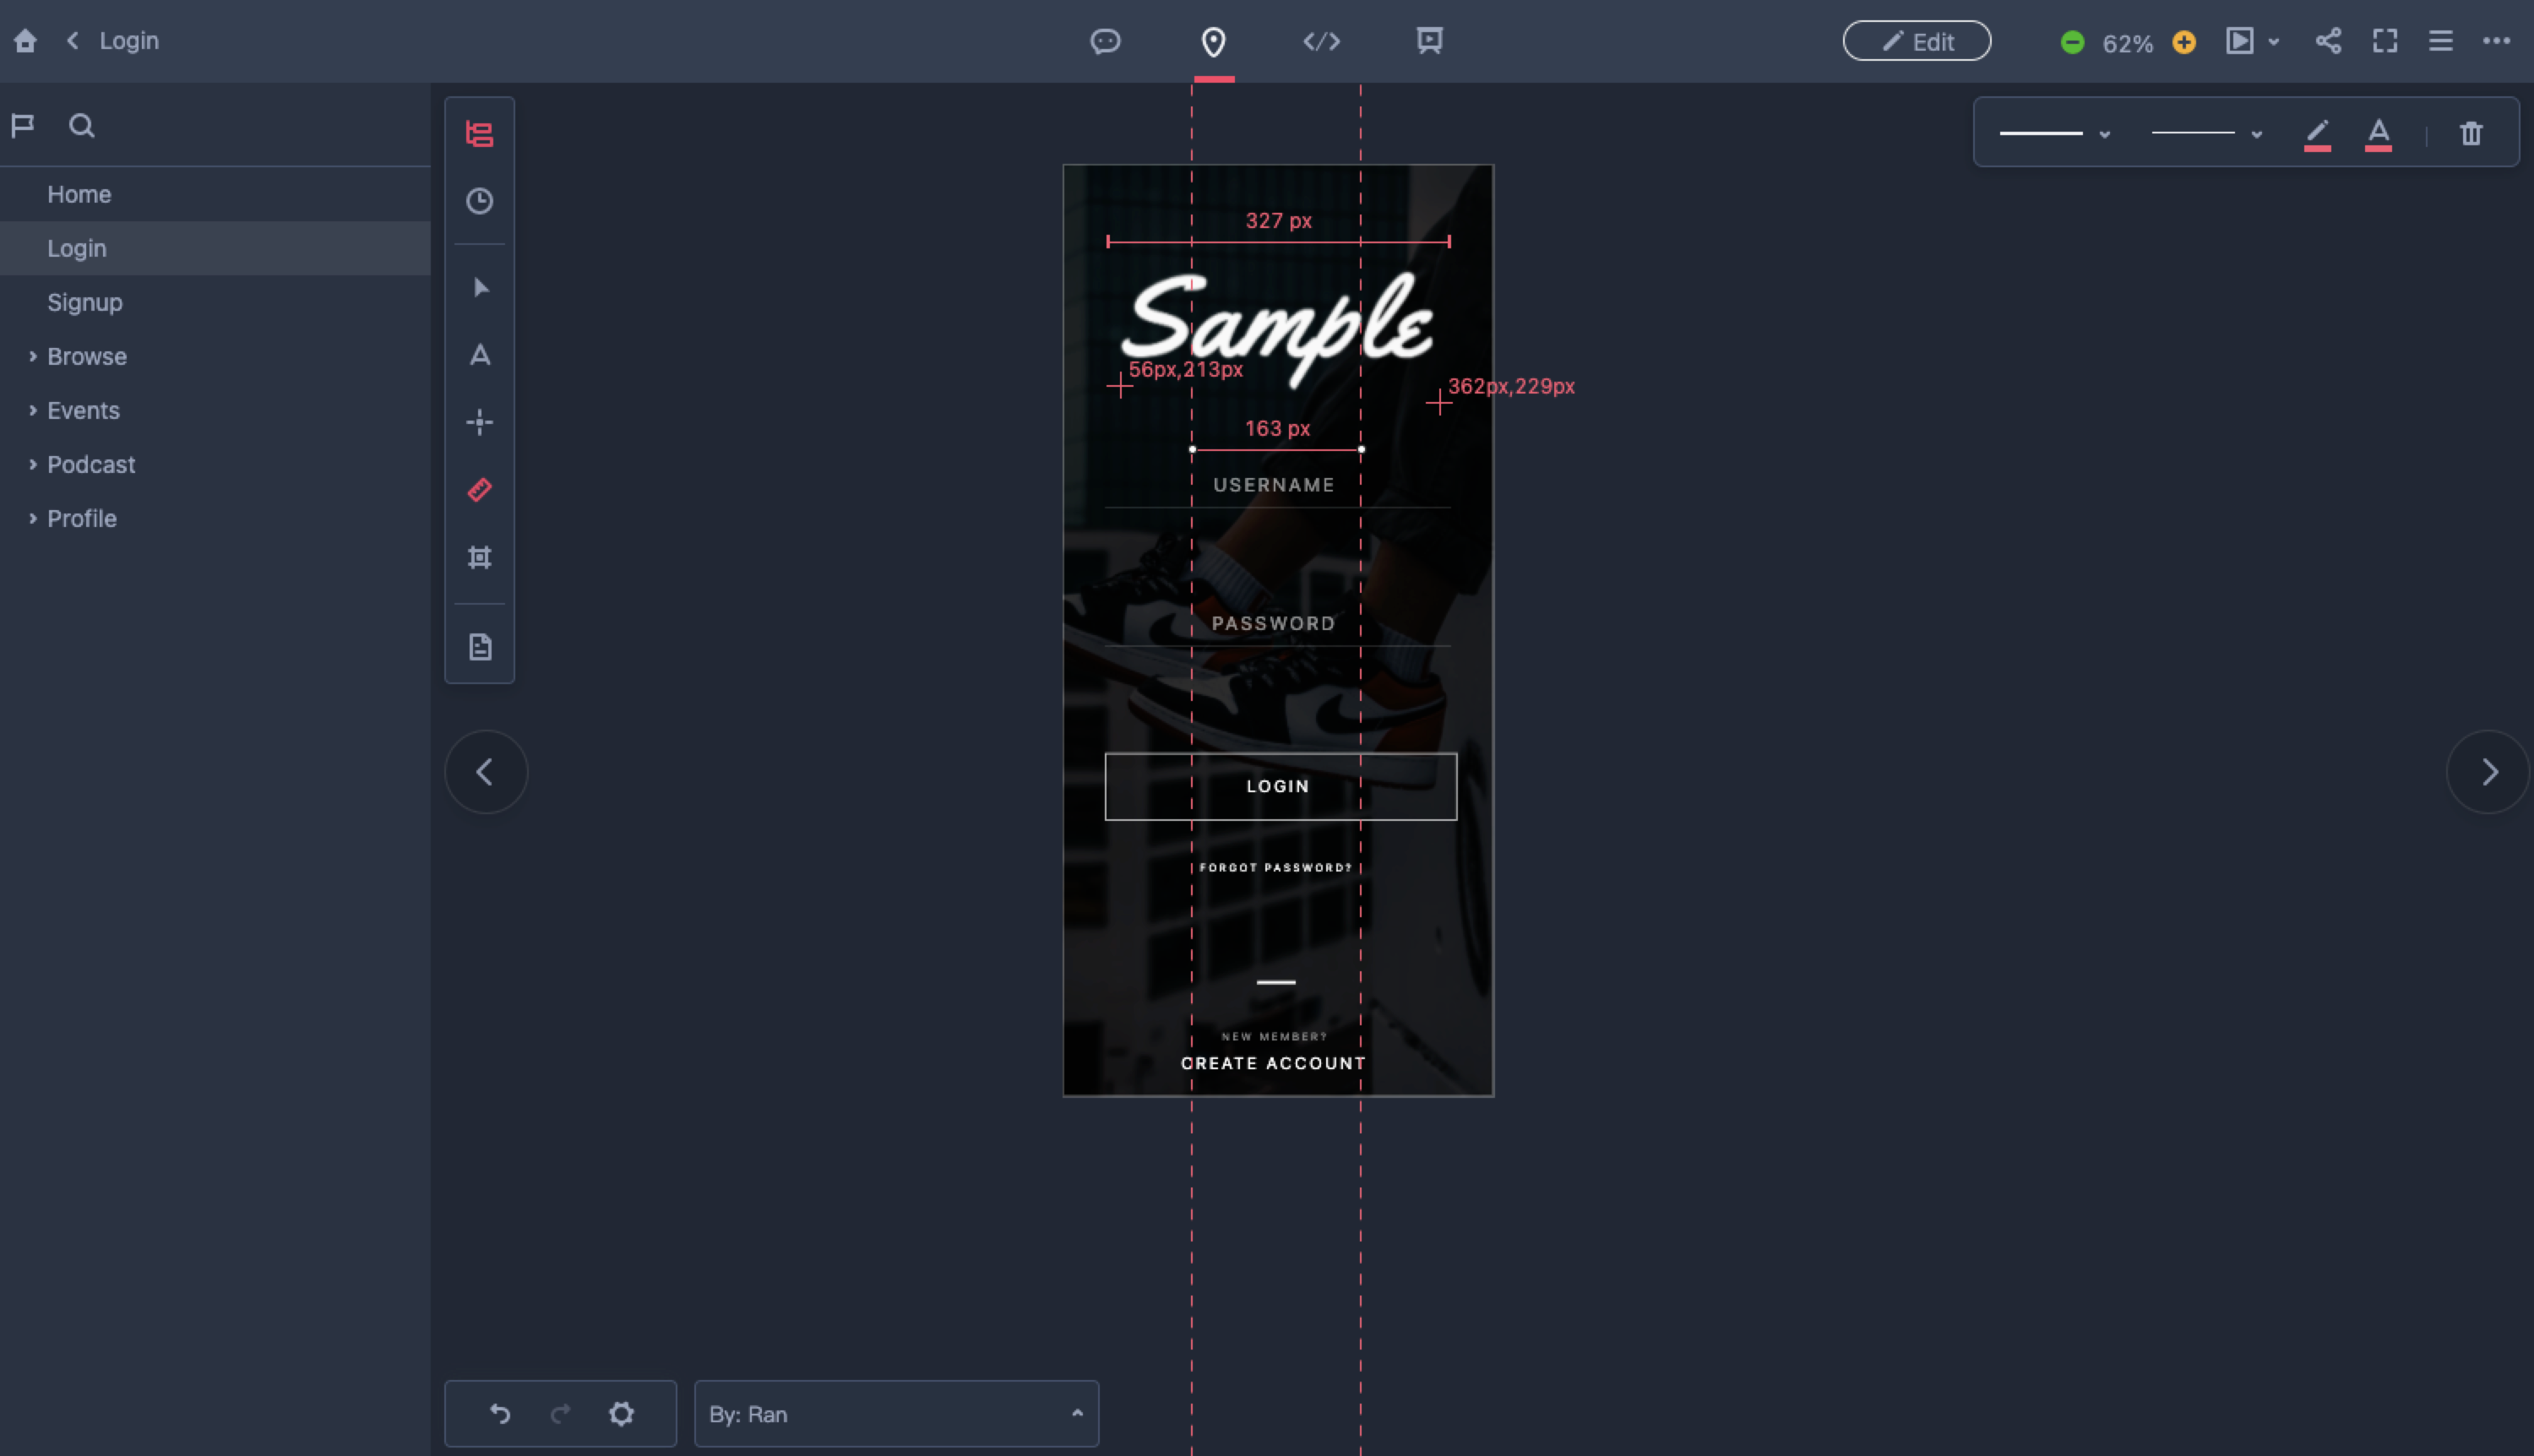Click the Edit button

(1916, 41)
